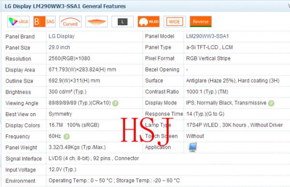
Task: Click the Signal Interface label
Action: [24, 158]
